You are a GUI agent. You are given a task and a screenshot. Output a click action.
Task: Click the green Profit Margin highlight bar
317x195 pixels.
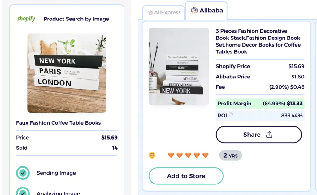[260, 103]
